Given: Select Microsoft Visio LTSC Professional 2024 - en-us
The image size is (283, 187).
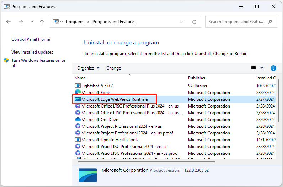Looking at the screenshot, I should [124, 147].
